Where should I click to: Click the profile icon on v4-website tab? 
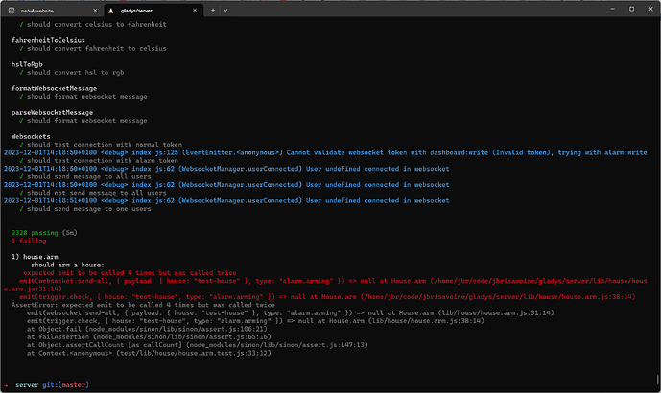click(12, 11)
